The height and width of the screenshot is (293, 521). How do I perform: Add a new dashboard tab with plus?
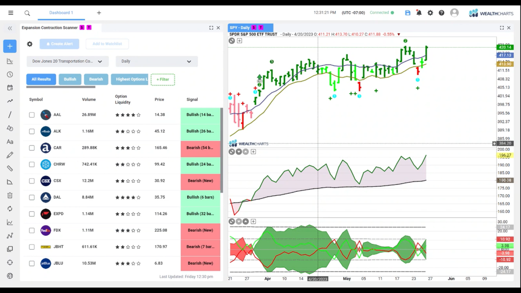click(x=99, y=13)
